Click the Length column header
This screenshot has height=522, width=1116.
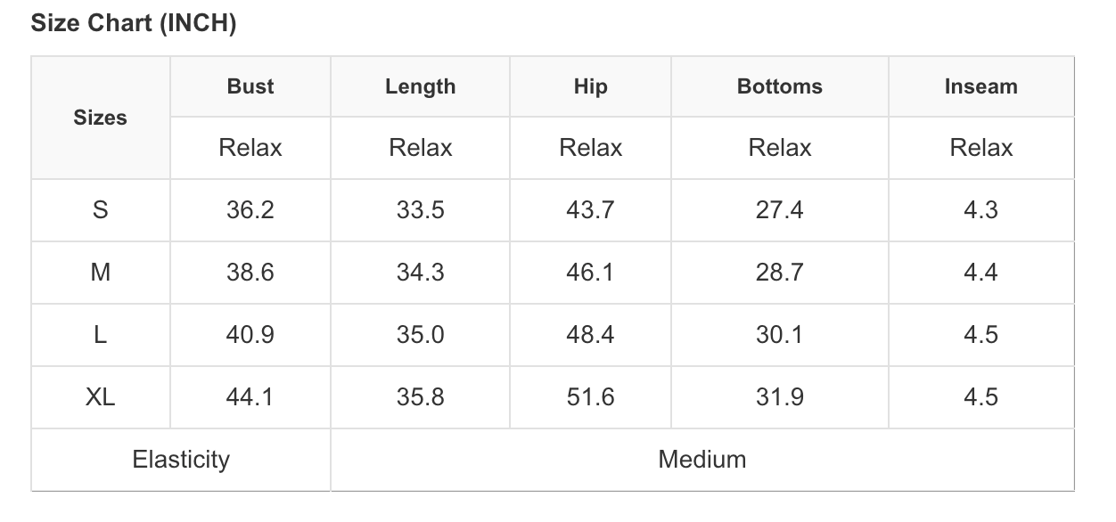pos(420,86)
